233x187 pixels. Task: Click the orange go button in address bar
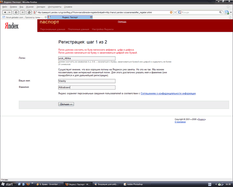click(171, 12)
